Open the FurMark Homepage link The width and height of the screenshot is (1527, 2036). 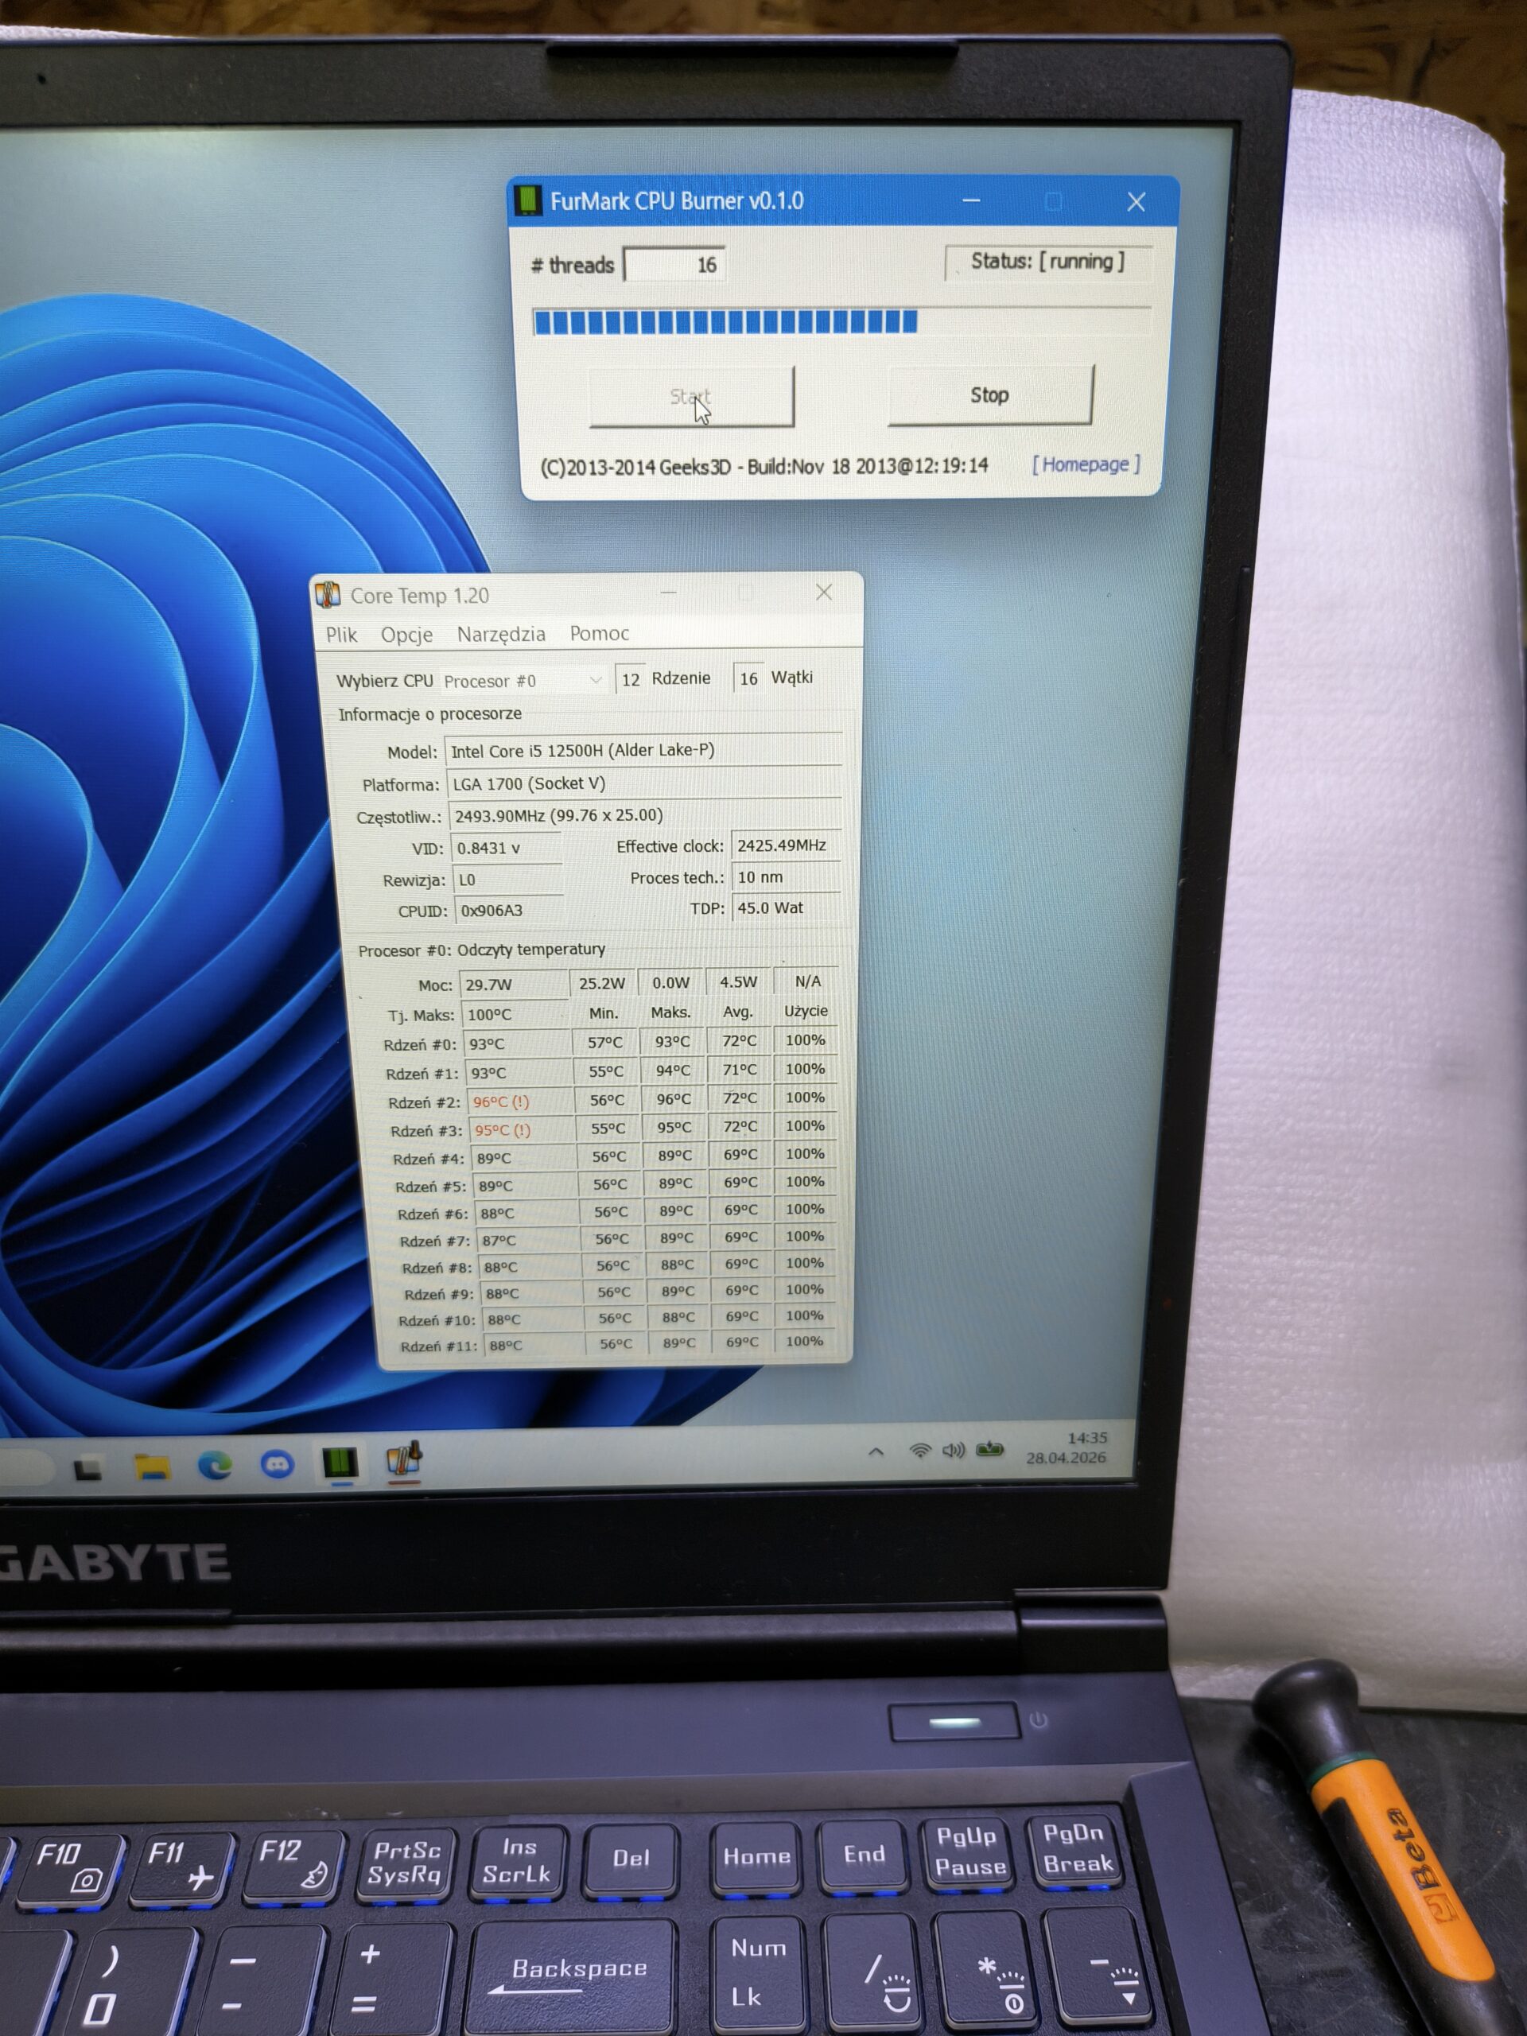tap(1086, 464)
